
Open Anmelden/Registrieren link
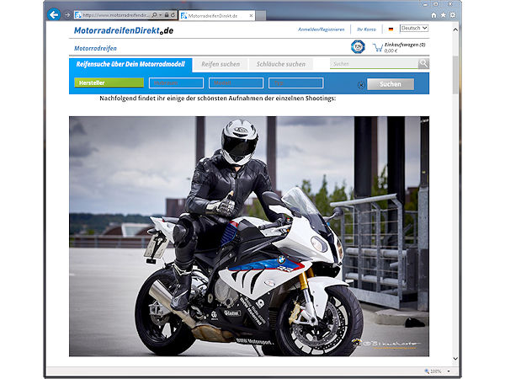point(322,29)
